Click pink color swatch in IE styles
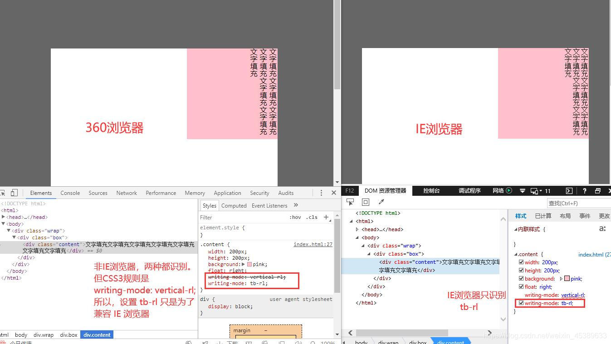This screenshot has width=611, height=344. (x=567, y=279)
